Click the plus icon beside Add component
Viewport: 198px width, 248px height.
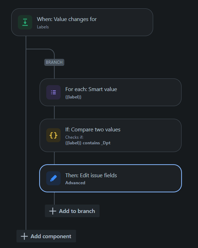tap(24, 236)
